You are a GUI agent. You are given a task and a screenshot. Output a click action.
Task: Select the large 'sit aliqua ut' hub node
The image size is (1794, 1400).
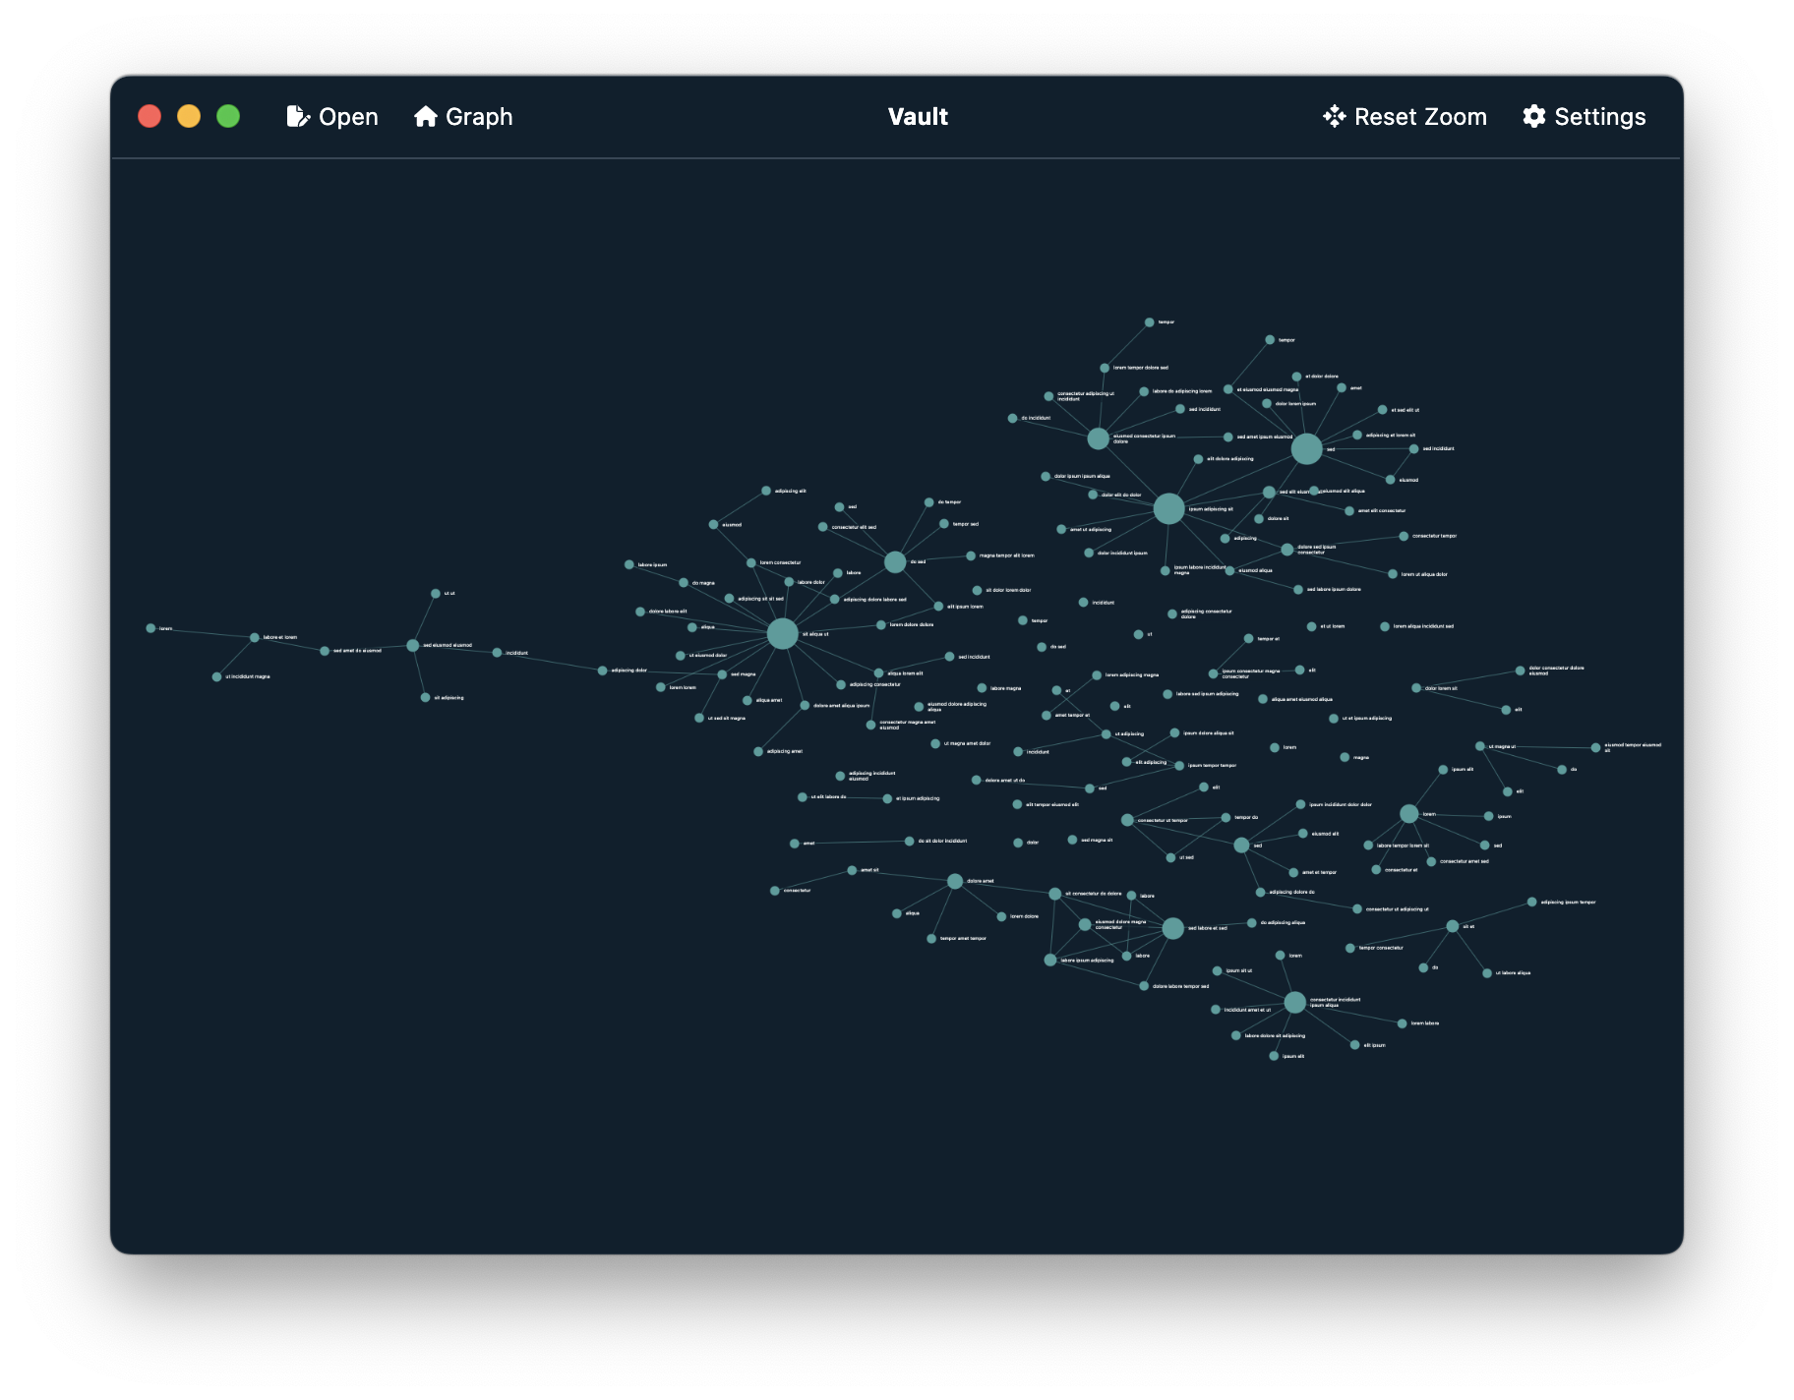pyautogui.click(x=783, y=634)
